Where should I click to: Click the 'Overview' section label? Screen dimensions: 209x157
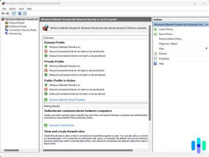[x=48, y=38]
